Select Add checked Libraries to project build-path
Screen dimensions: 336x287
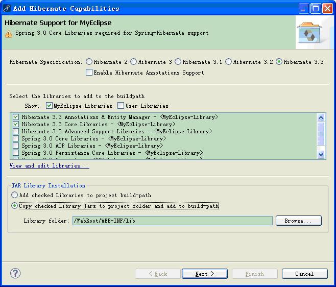[14, 195]
